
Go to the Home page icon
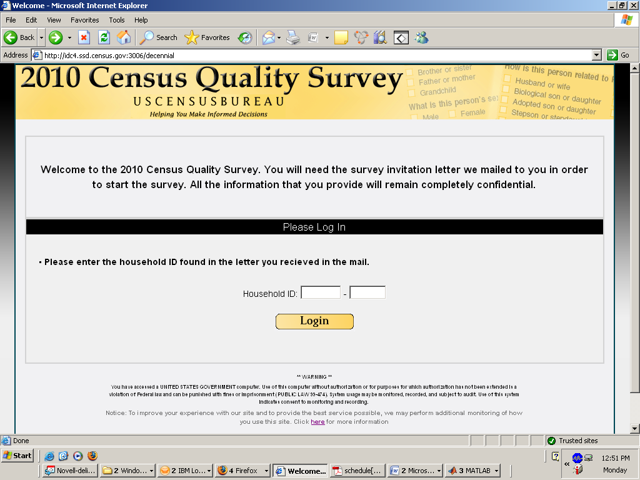point(124,37)
